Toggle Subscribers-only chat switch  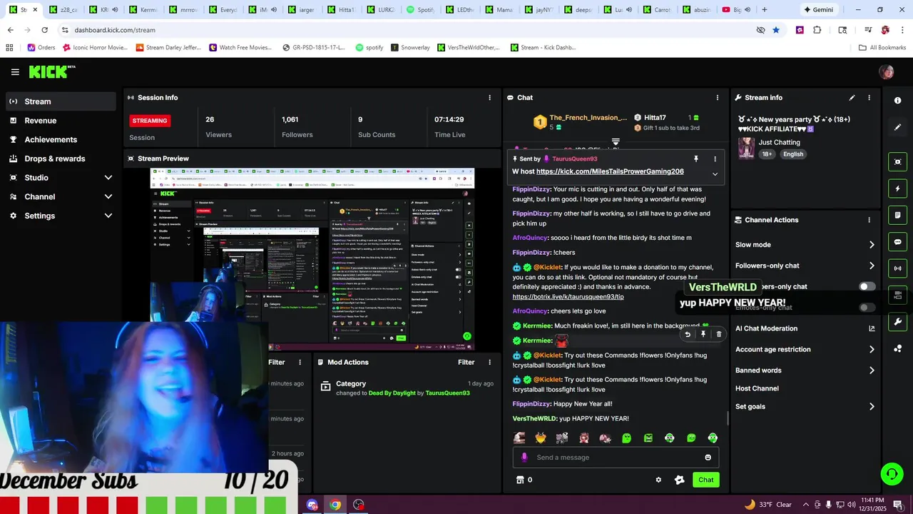pyautogui.click(x=867, y=286)
